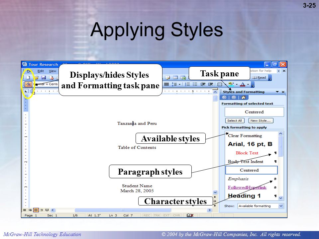Open the Style box 'Normal + Cente'

tap(46, 84)
